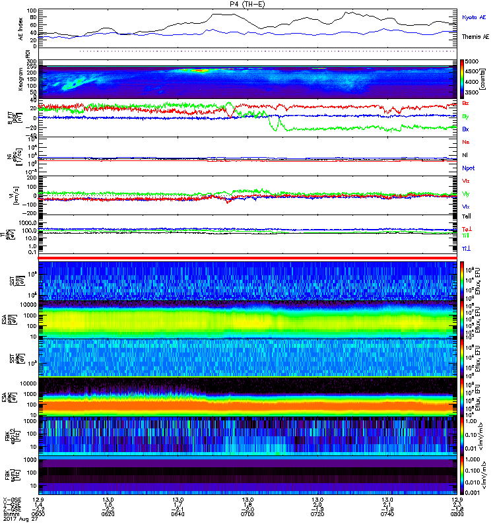Click the 0700 time axis label
The image size is (495, 528).
(247, 514)
